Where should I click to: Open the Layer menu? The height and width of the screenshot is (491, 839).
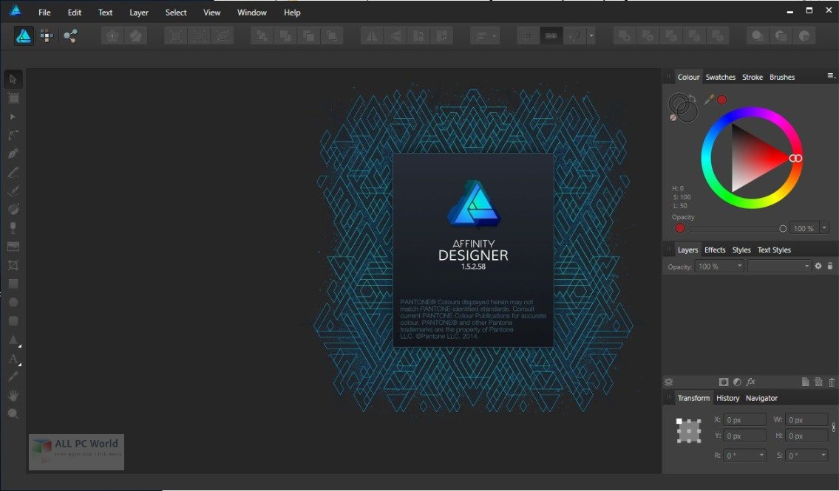pyautogui.click(x=138, y=13)
